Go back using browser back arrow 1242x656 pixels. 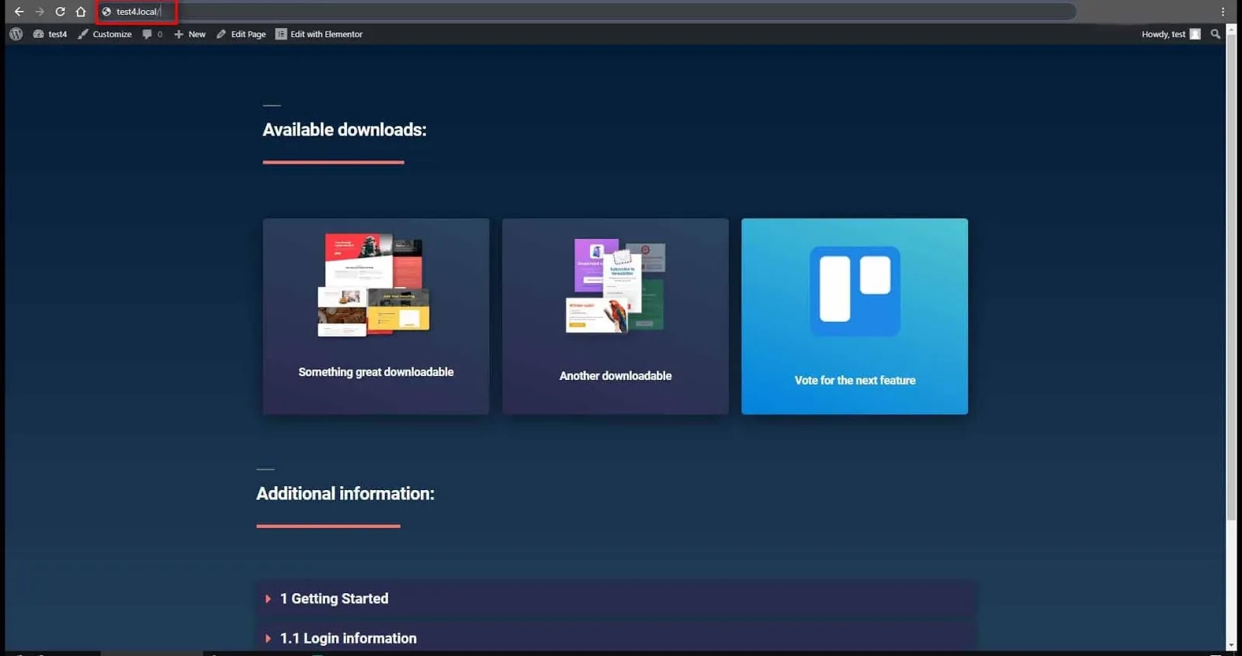point(19,12)
